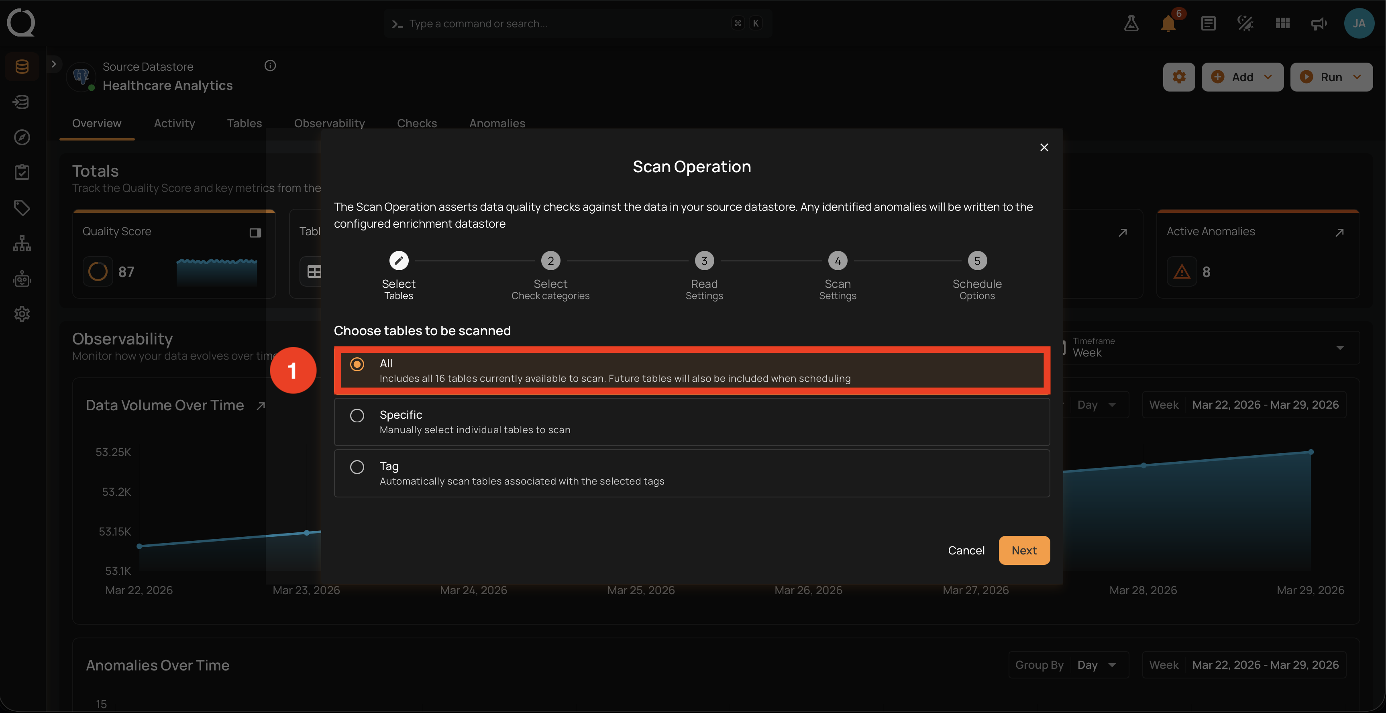Switch to the Overview tab
This screenshot has height=713, width=1386.
tap(97, 123)
